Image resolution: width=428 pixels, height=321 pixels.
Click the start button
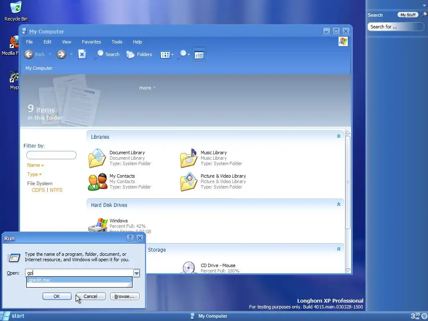[13, 316]
